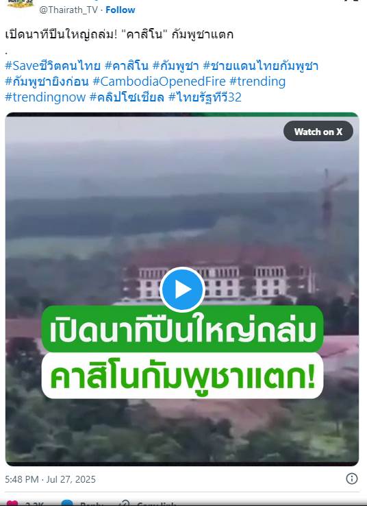This screenshot has width=367, height=506.
Task: Open the @Thairath_TV profile handle
Action: [68, 10]
